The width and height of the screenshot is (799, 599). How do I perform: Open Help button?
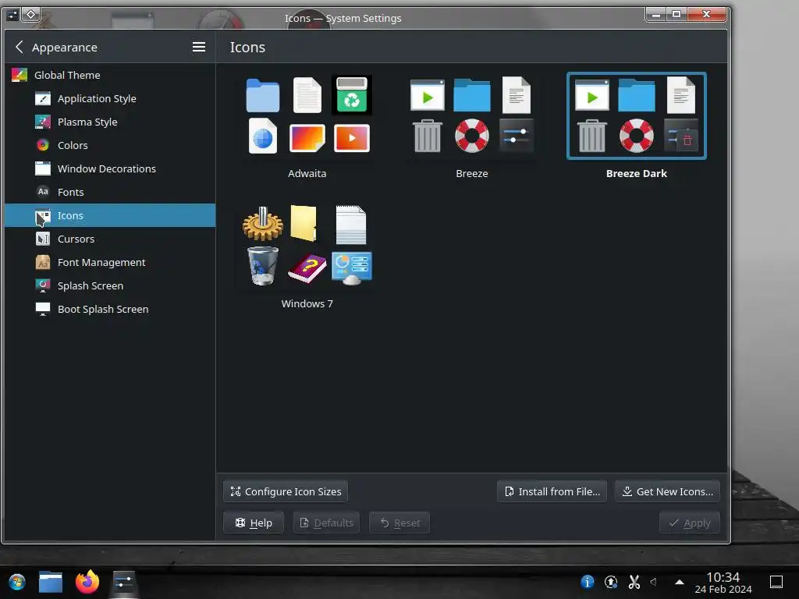pos(254,523)
